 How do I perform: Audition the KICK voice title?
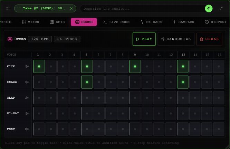click(11, 66)
